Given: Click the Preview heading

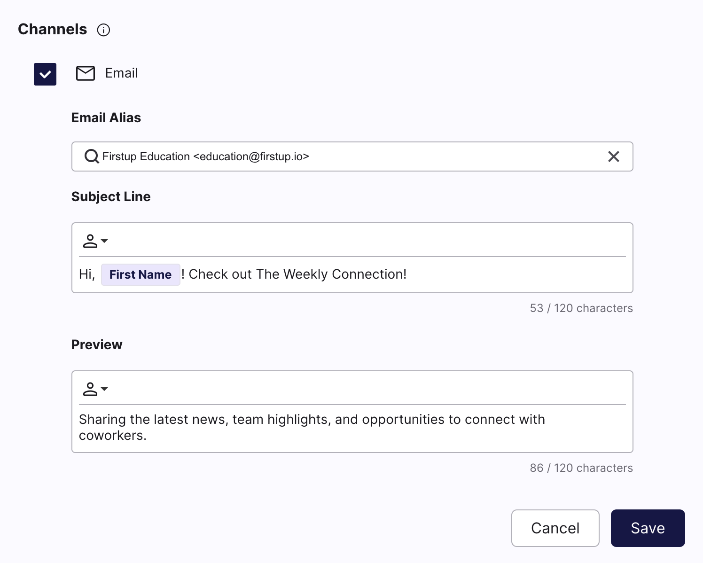Looking at the screenshot, I should pyautogui.click(x=97, y=344).
